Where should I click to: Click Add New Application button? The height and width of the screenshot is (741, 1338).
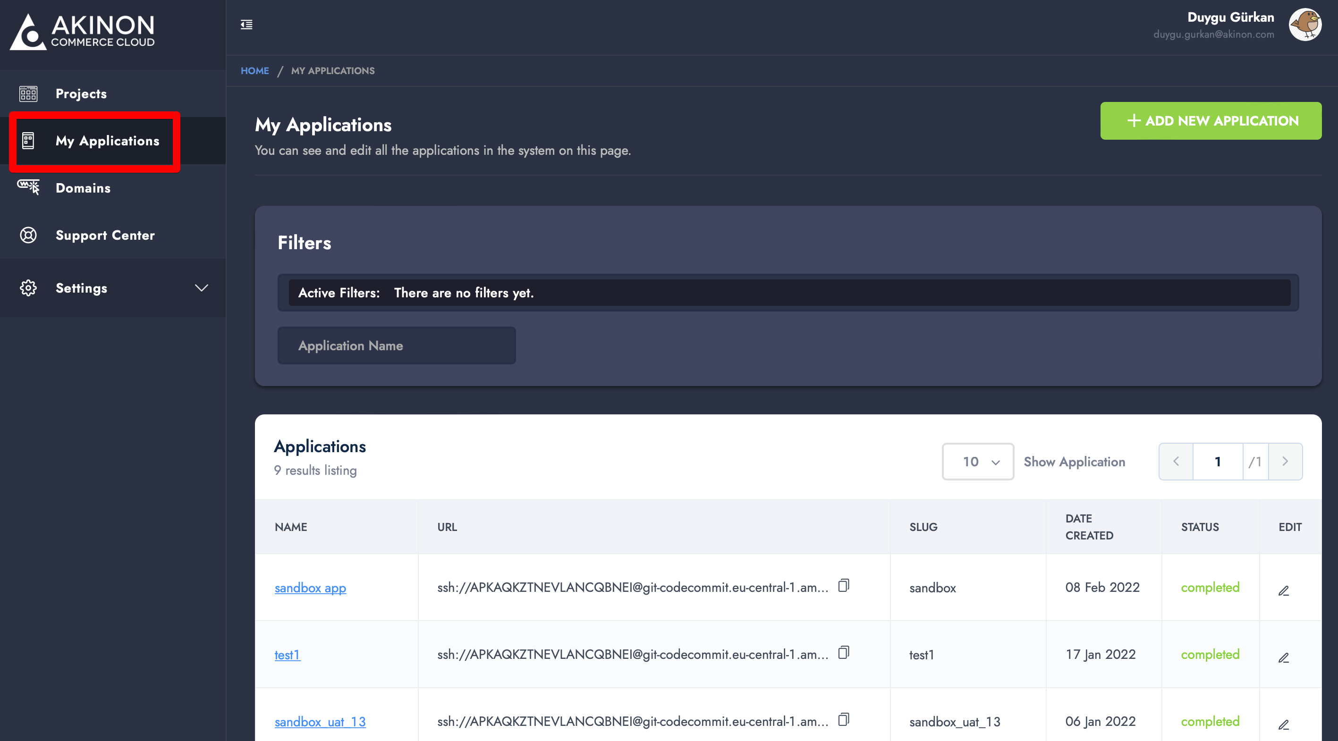point(1211,121)
